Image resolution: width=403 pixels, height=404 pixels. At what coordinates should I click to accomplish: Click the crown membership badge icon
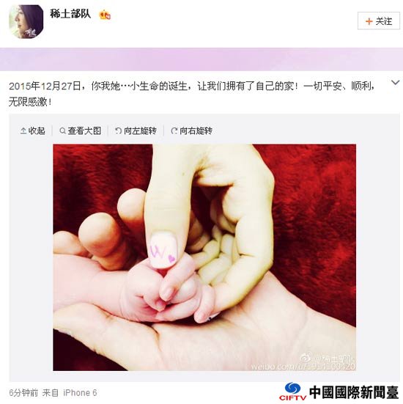[x=105, y=15]
